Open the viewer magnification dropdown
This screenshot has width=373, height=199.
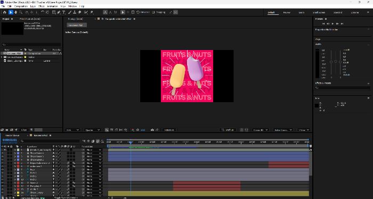[x=73, y=130]
